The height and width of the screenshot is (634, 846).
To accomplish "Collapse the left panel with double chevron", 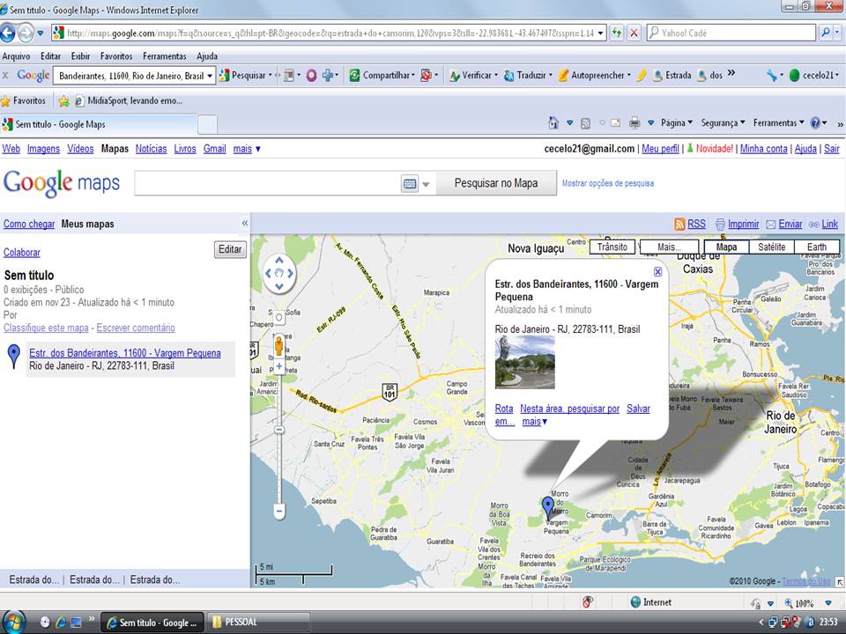I will pos(244,223).
